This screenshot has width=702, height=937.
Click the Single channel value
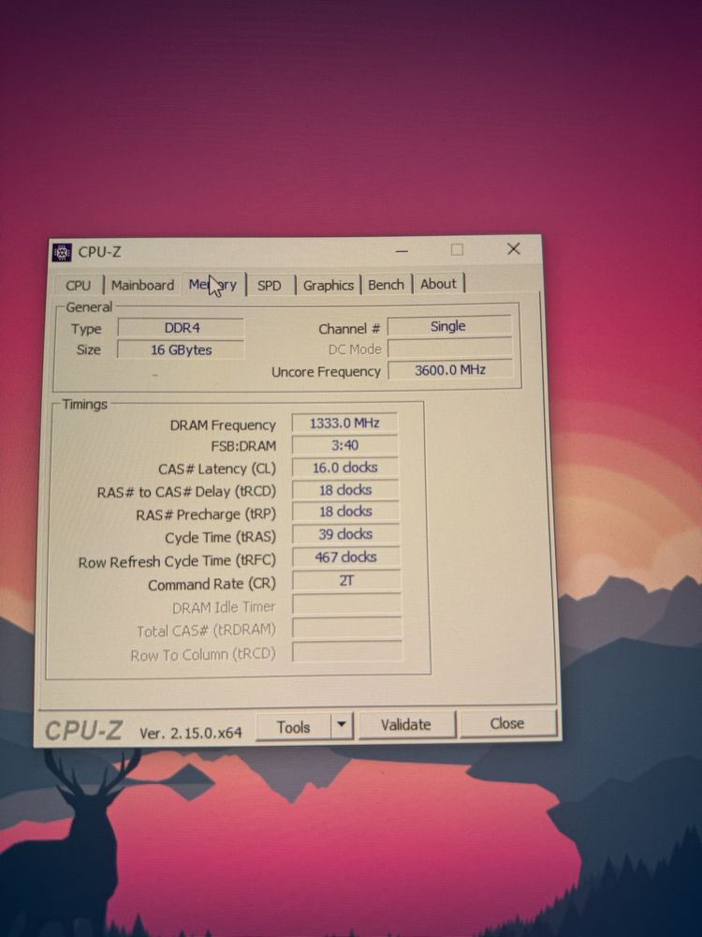(x=449, y=326)
